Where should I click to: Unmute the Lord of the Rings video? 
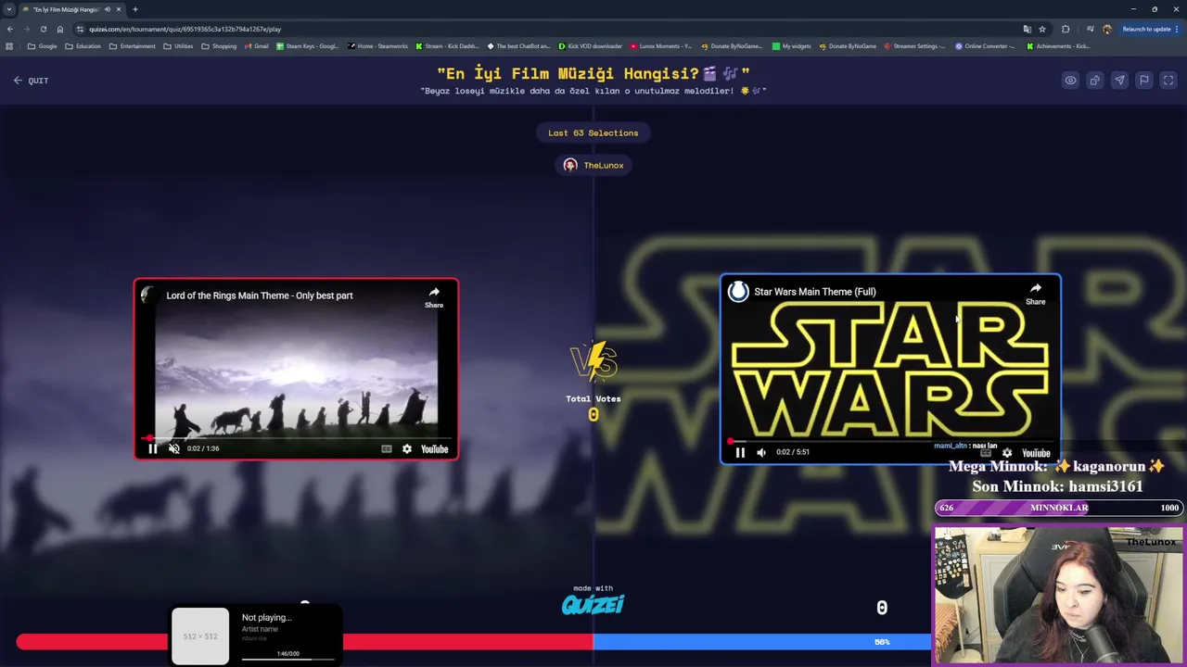click(x=174, y=449)
